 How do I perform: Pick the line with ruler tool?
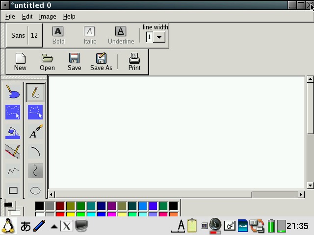(x=13, y=151)
